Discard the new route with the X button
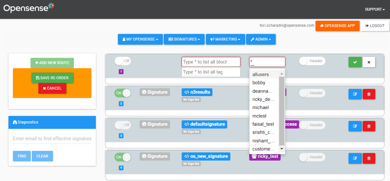Viewport: 390px width, 181px height. click(369, 62)
